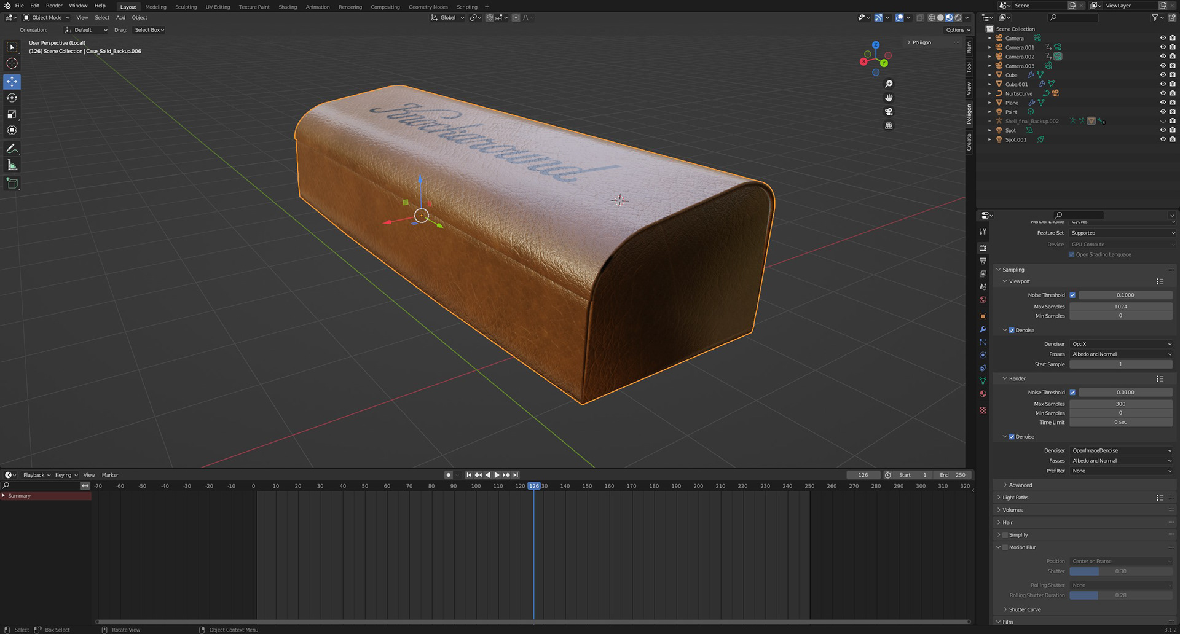The width and height of the screenshot is (1180, 634).
Task: Hide NurbsCurve in the viewport
Action: click(x=1163, y=93)
